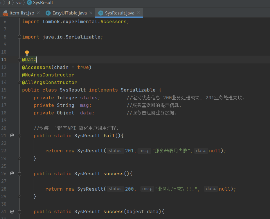
Task: Click the msg: parameter hint on line 23
Action: 144,151
